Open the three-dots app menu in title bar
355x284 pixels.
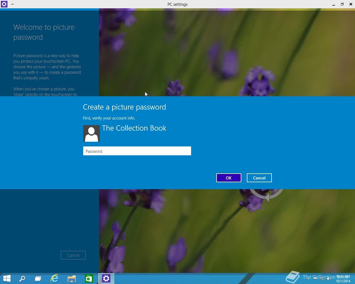(12, 4)
